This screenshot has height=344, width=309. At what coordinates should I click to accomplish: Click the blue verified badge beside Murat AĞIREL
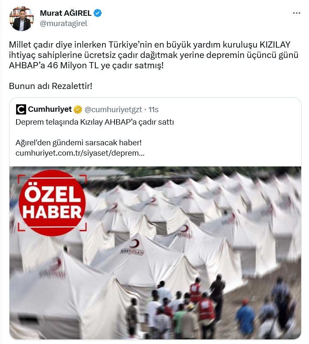click(x=97, y=13)
